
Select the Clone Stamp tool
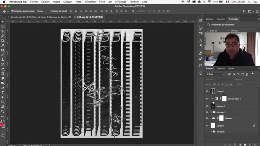coord(3,60)
